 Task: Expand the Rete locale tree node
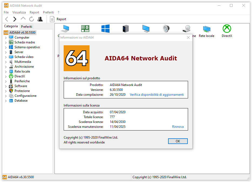(6, 72)
